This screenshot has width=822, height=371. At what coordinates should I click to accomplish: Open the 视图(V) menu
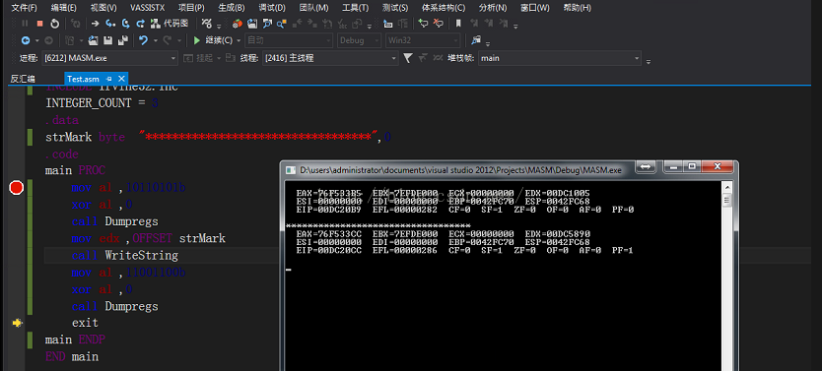pyautogui.click(x=103, y=8)
